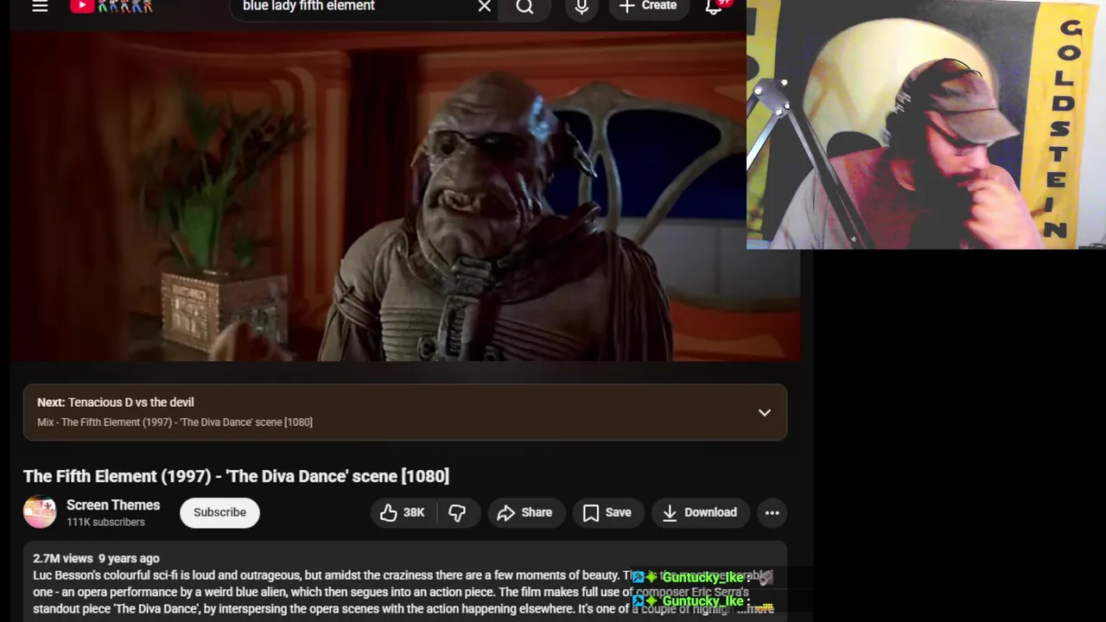Subscribe to Screen Themes

[219, 512]
